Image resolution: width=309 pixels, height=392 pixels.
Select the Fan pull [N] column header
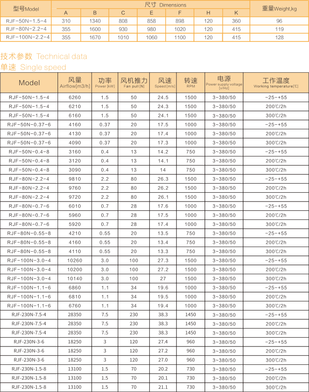[134, 83]
